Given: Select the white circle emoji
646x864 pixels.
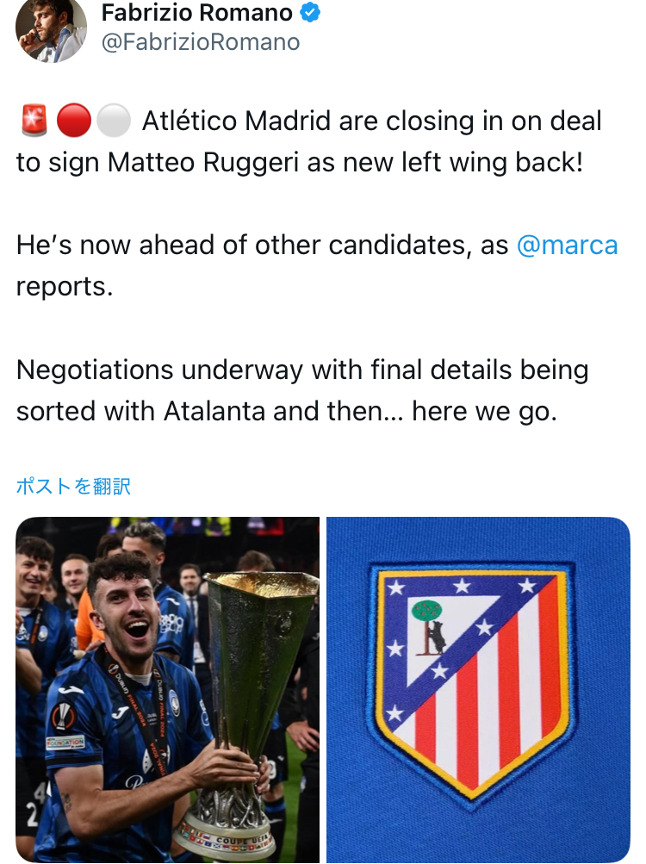Looking at the screenshot, I should tap(114, 120).
